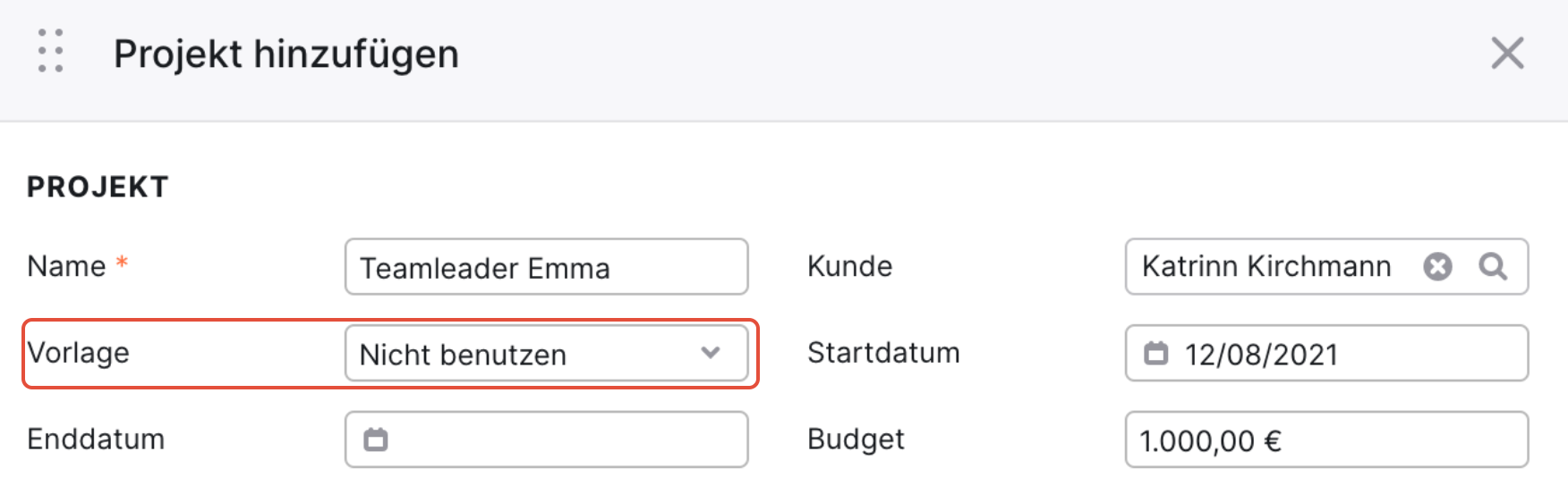This screenshot has height=485, width=1568.
Task: Close the Projekt hinzufügen dialog
Action: click(1507, 53)
